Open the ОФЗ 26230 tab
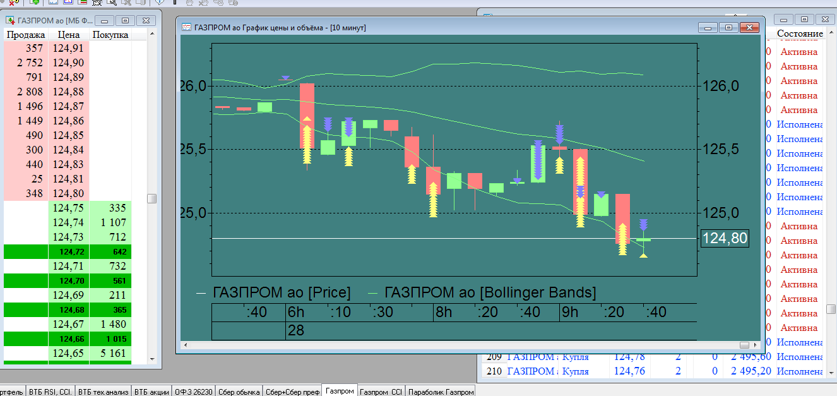The image size is (837, 396). (x=194, y=392)
